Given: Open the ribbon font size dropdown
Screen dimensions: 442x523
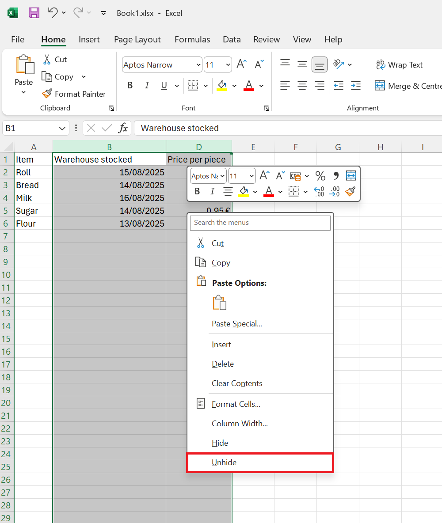Looking at the screenshot, I should click(228, 64).
